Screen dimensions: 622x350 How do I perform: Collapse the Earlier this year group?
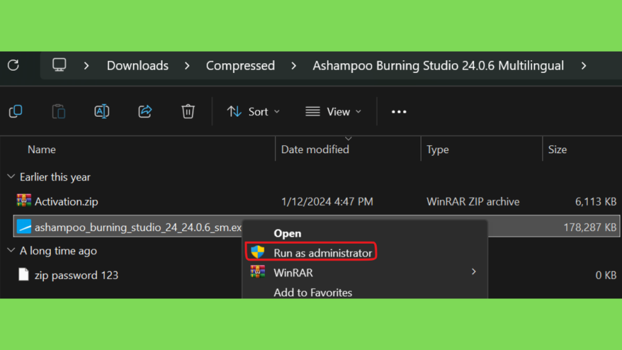click(11, 177)
